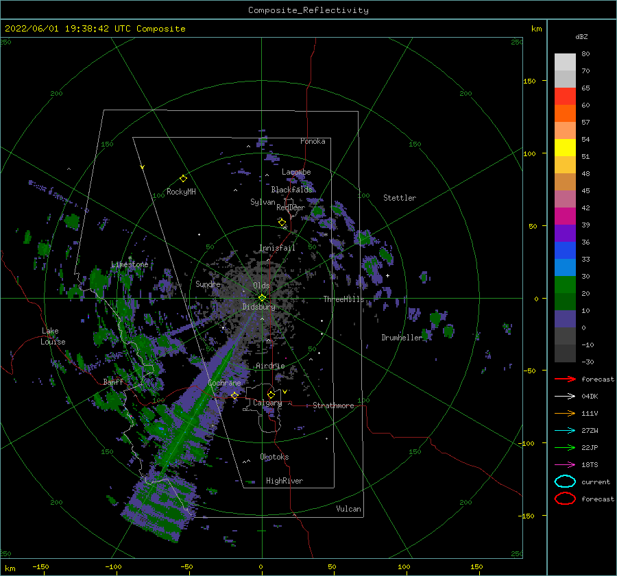Click the Olds label

pos(261,286)
